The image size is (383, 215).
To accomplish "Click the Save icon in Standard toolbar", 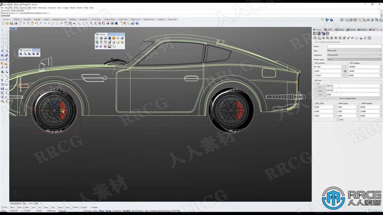I will [x=11, y=23].
